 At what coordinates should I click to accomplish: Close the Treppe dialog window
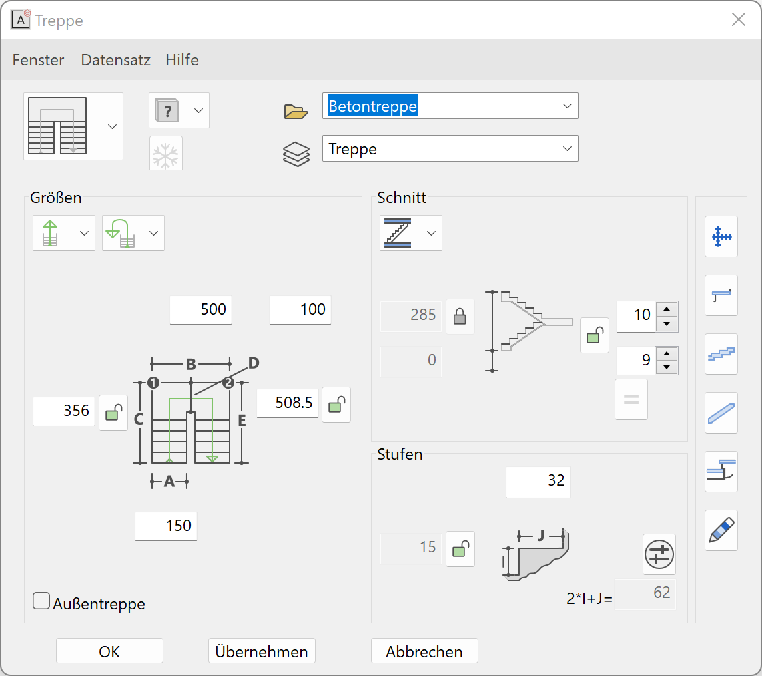coord(738,20)
